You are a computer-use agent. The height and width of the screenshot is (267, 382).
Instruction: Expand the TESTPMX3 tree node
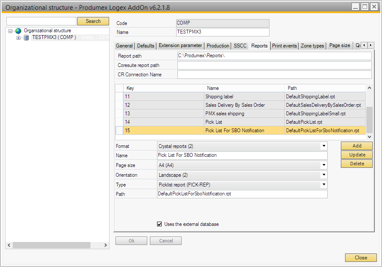pos(18,38)
